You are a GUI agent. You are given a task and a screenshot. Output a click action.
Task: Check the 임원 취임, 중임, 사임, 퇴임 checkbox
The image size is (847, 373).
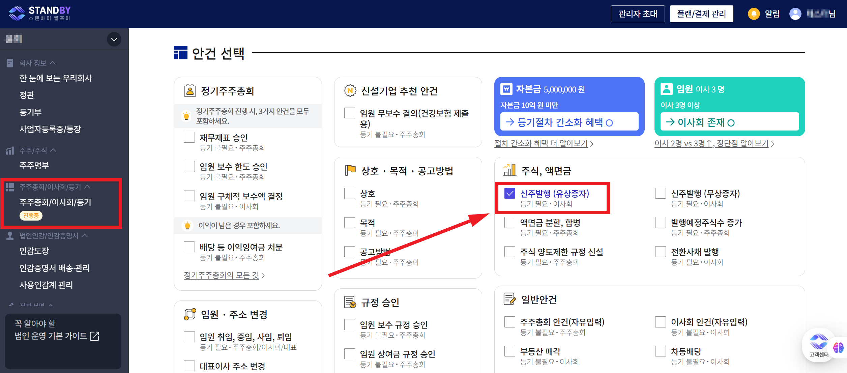pyautogui.click(x=189, y=337)
